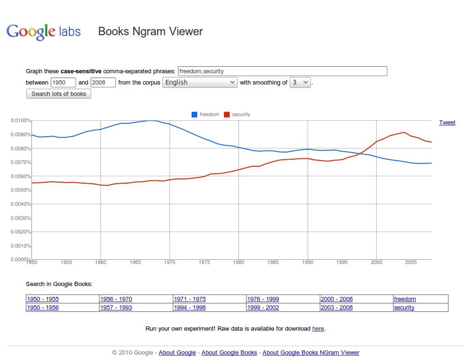Click the red security legend swatch
The image size is (471, 364).
tap(226, 114)
